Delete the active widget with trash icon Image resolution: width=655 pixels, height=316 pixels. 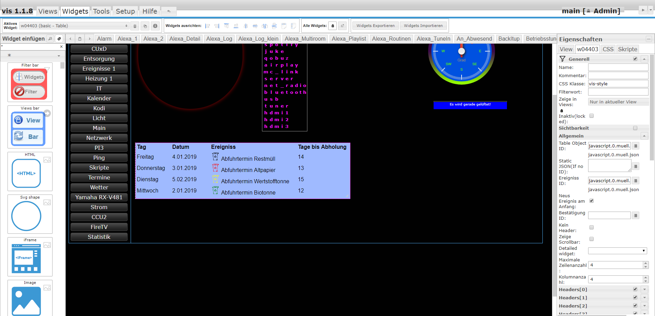click(x=135, y=26)
